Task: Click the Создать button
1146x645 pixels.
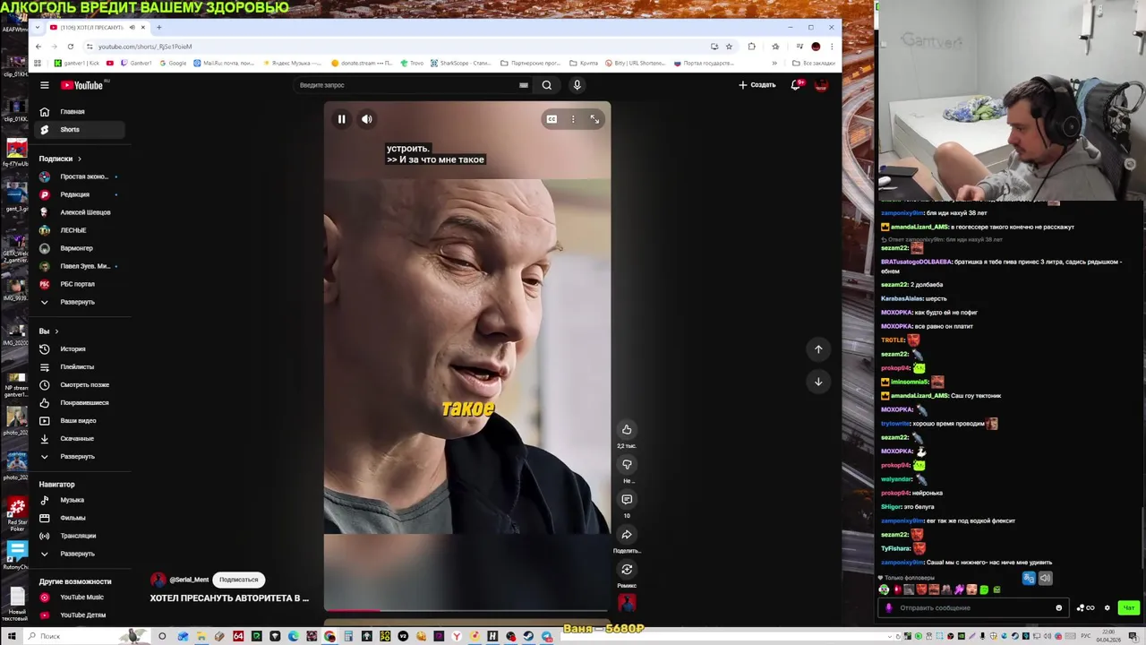Action: coord(757,85)
